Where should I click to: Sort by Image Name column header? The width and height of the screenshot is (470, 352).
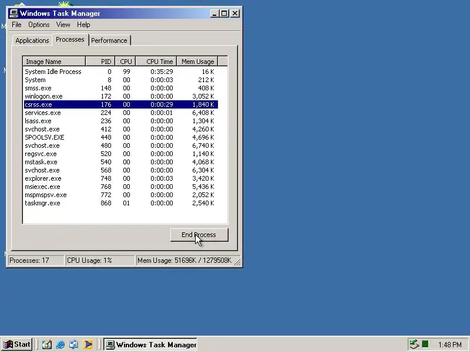tap(54, 62)
